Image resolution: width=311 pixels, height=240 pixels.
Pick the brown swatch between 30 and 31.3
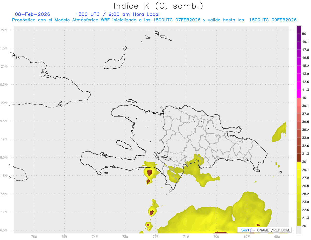pyautogui.click(x=299, y=158)
